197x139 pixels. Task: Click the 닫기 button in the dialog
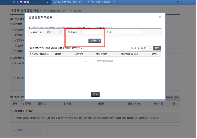pyautogui.click(x=96, y=95)
